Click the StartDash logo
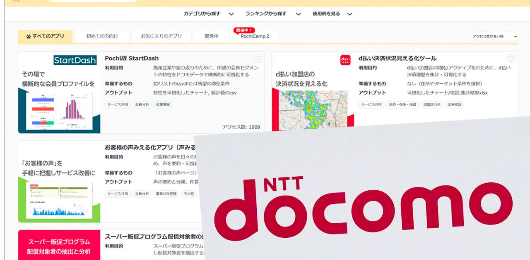The width and height of the screenshot is (530, 260). click(75, 60)
